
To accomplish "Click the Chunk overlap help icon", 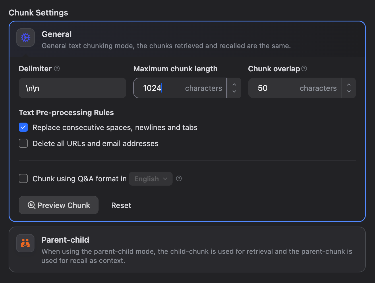I will coord(304,68).
